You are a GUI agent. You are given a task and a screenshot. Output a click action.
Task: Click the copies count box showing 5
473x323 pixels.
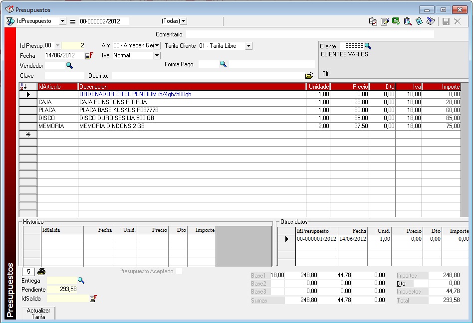pos(28,272)
